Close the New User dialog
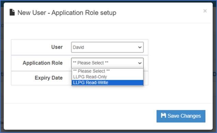217x133 pixels. coord(205,11)
